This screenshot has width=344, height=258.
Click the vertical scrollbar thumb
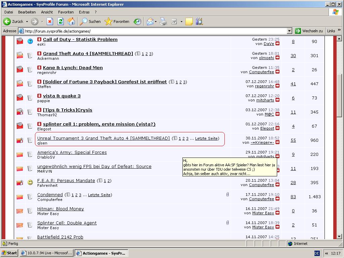pos(339,95)
